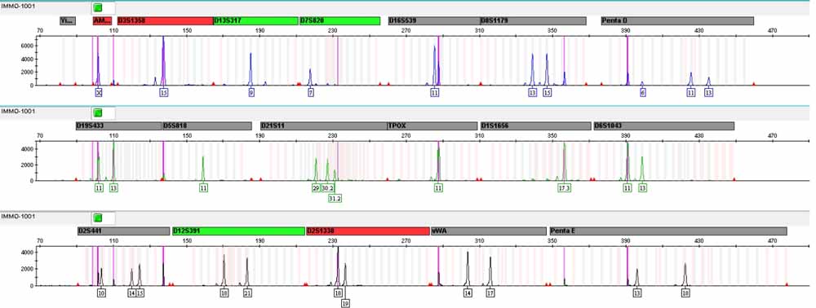The width and height of the screenshot is (816, 308).
Task: Select the green D13S317 marker header
Action: 255,20
